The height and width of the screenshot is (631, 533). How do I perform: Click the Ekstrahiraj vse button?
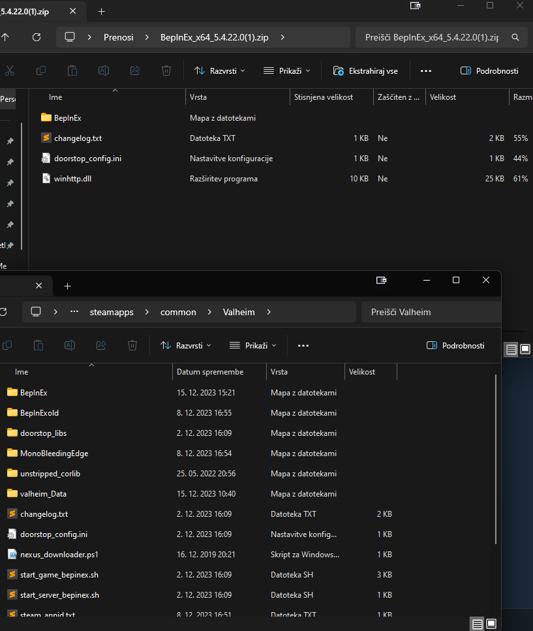pos(365,70)
